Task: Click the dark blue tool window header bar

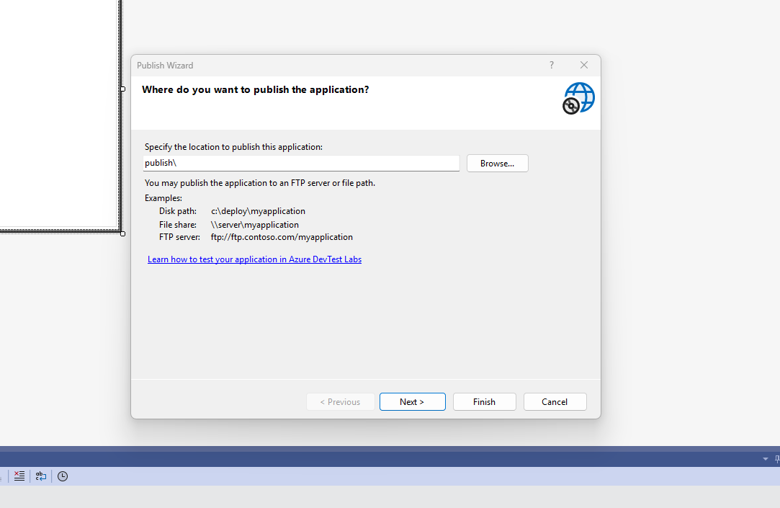Action: pos(360,459)
